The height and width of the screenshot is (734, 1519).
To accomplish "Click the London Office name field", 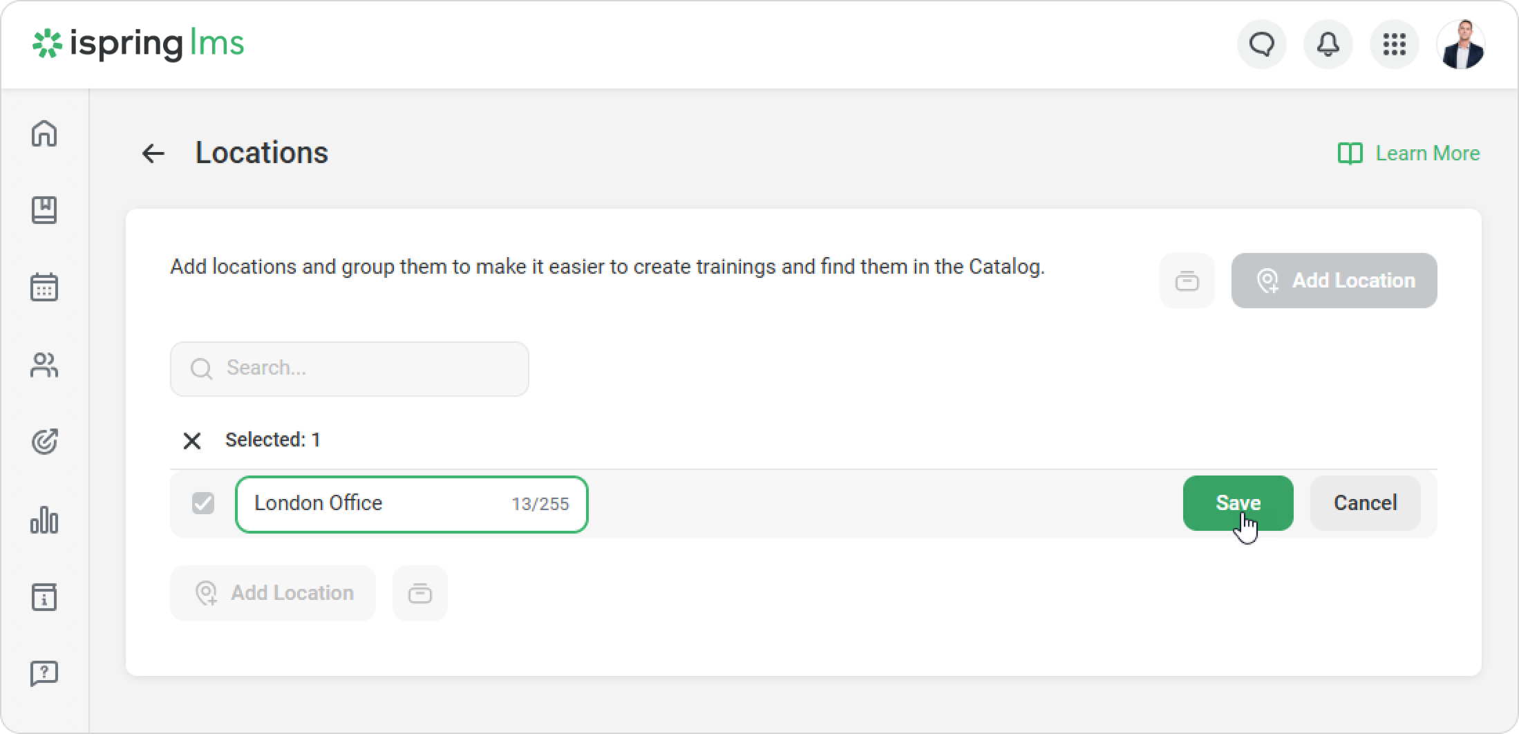I will [x=373, y=504].
